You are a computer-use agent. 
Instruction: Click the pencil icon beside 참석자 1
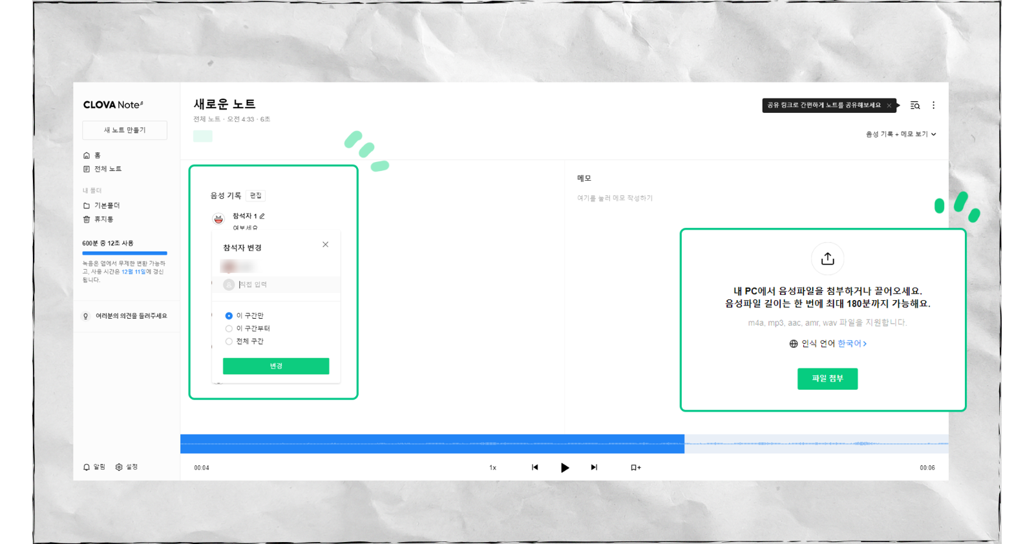coord(262,216)
